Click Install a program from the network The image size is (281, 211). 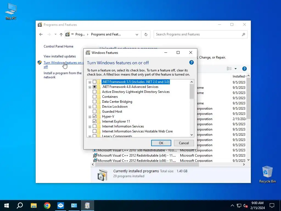click(x=63, y=75)
